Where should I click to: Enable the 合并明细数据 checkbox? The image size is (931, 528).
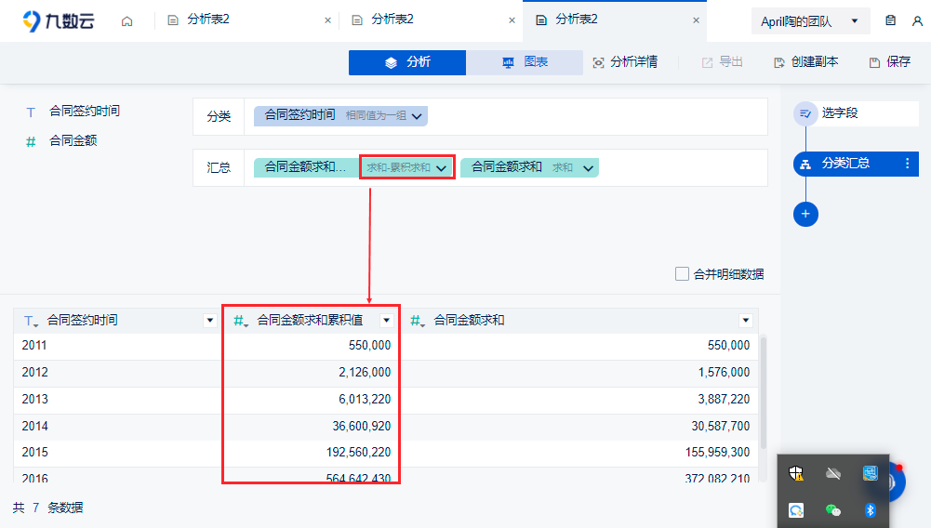[x=683, y=274]
